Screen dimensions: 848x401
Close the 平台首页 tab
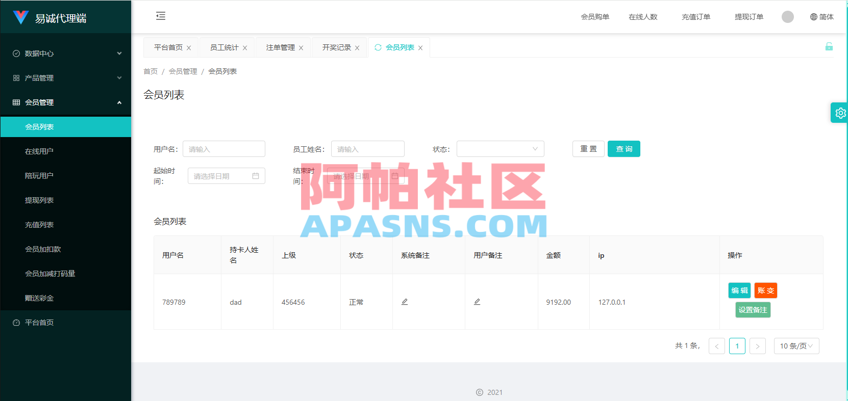[x=189, y=48]
